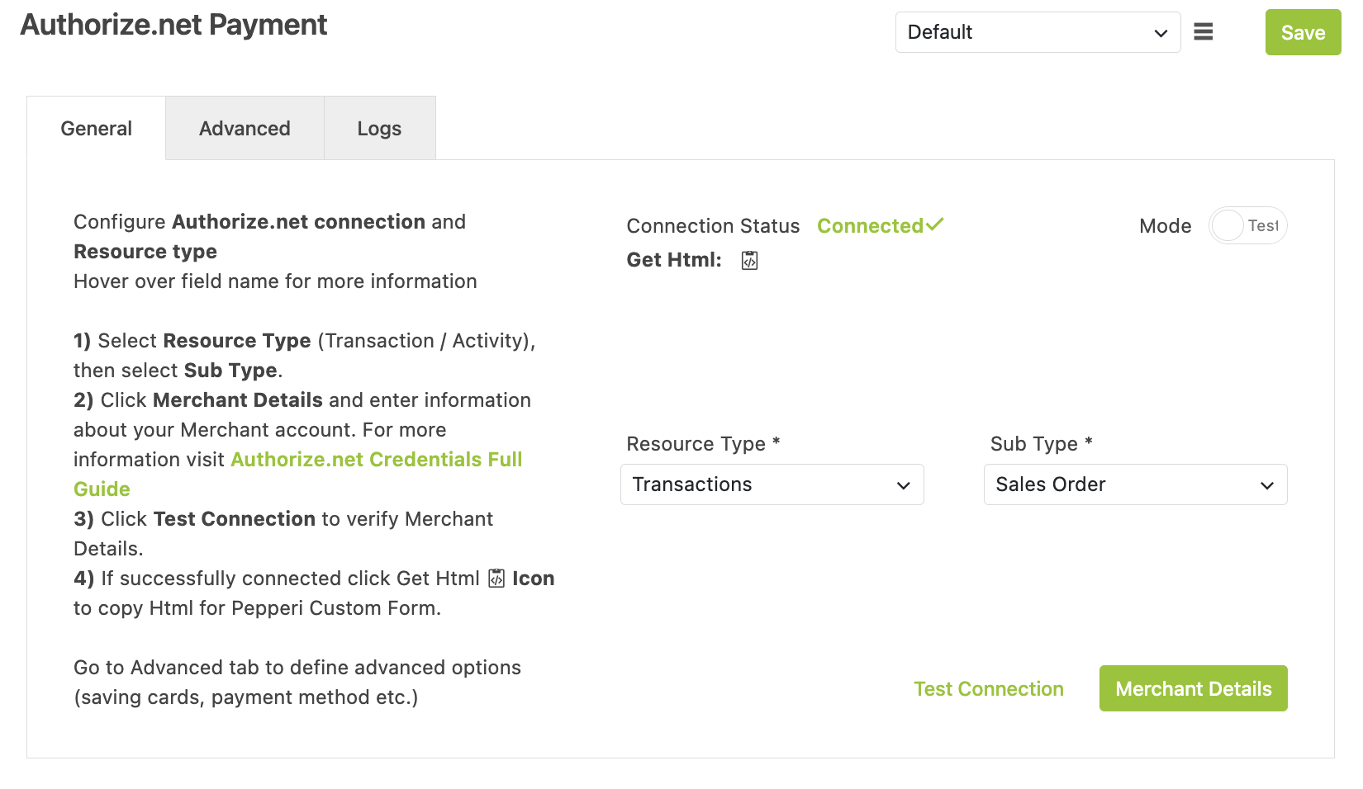Screen dimensions: 1363x789
Task: Open the Authorize.net Credentials Full Guide link
Action: coord(297,474)
